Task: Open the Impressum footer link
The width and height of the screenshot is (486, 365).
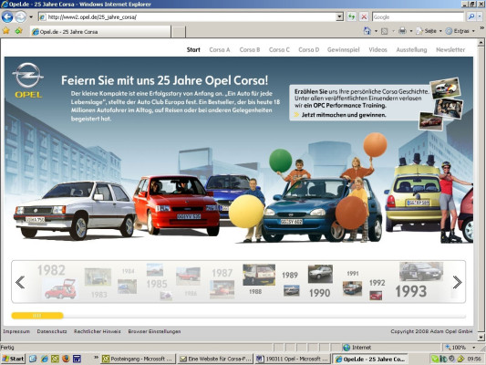Action: (x=16, y=331)
